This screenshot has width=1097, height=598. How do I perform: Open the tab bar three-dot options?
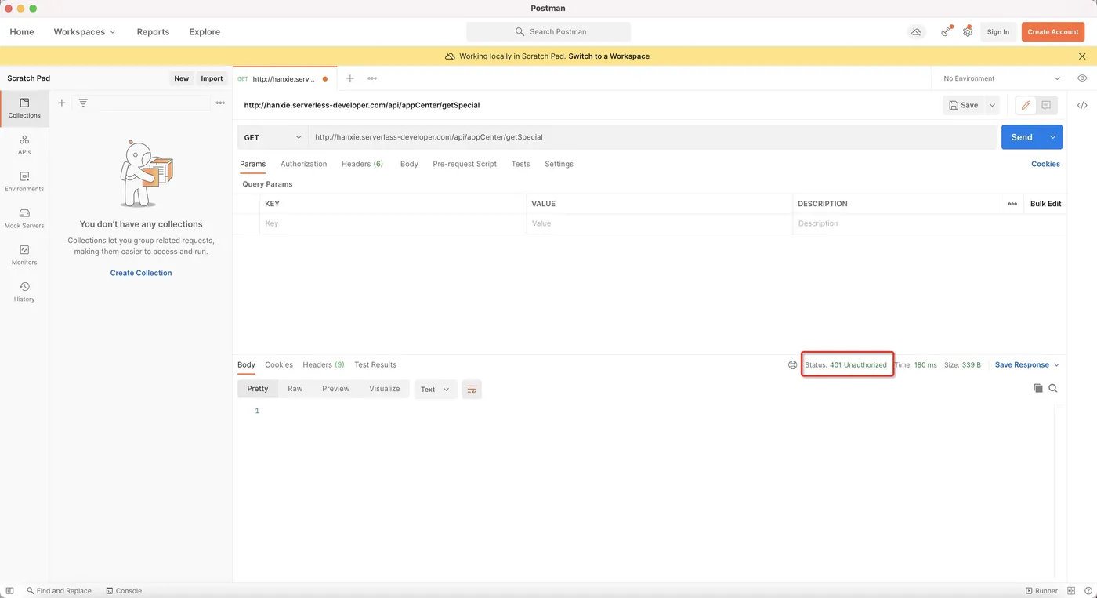pos(372,78)
